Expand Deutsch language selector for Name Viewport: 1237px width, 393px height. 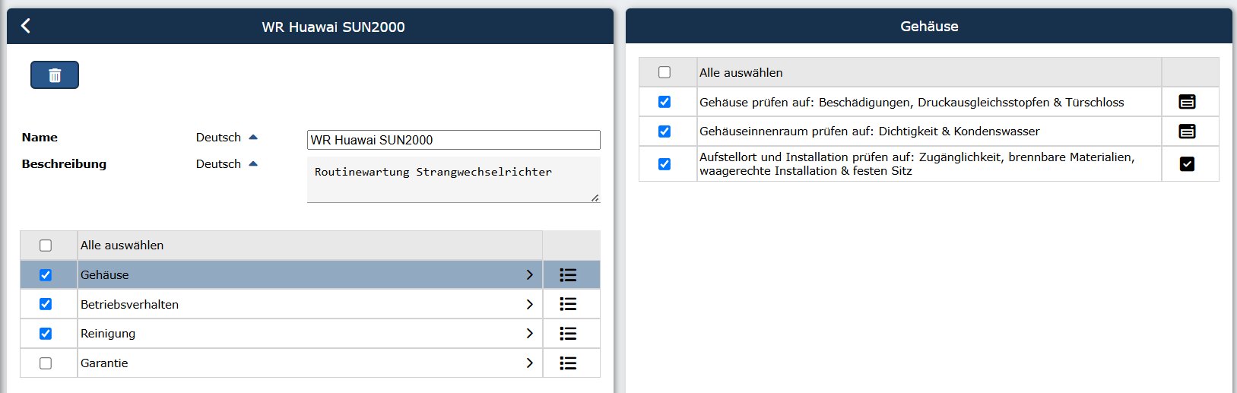227,138
